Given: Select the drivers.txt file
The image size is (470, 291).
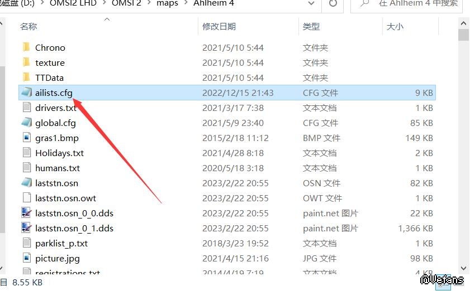Looking at the screenshot, I should [55, 108].
